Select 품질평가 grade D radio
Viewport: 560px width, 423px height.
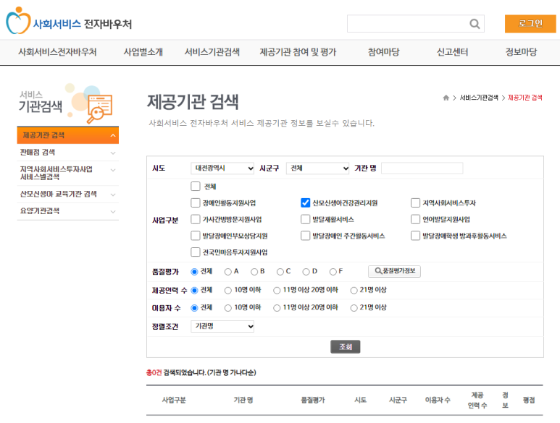click(x=306, y=272)
